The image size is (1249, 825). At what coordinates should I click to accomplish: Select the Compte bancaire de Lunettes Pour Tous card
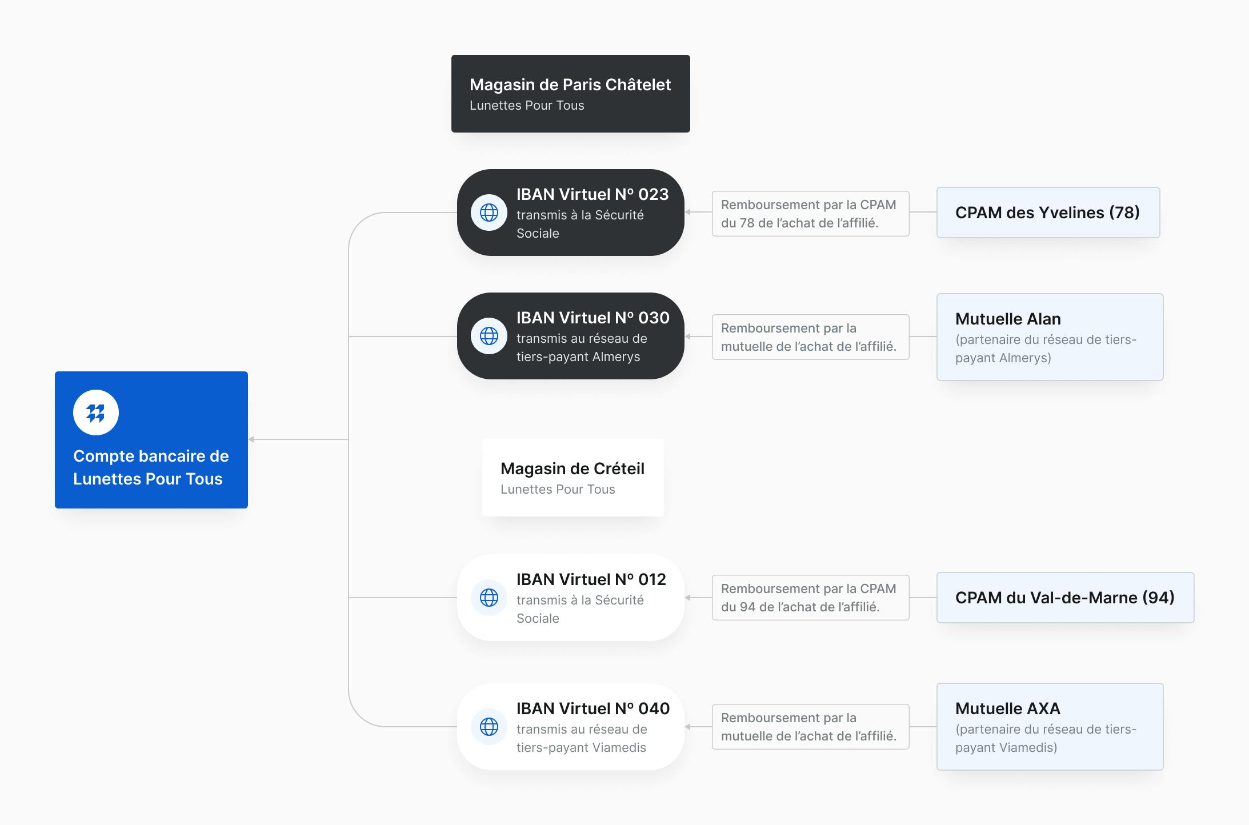click(x=151, y=440)
